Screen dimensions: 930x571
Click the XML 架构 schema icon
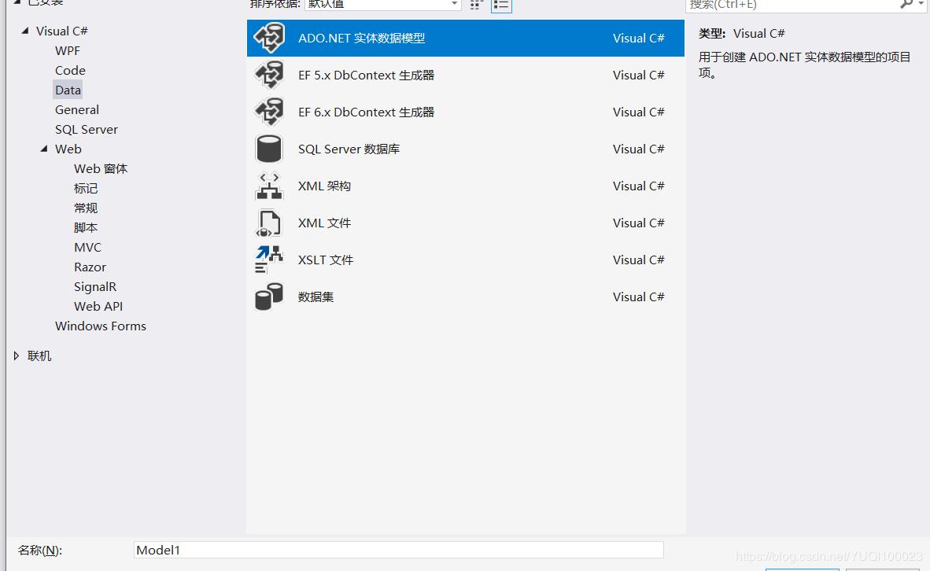[x=269, y=186]
